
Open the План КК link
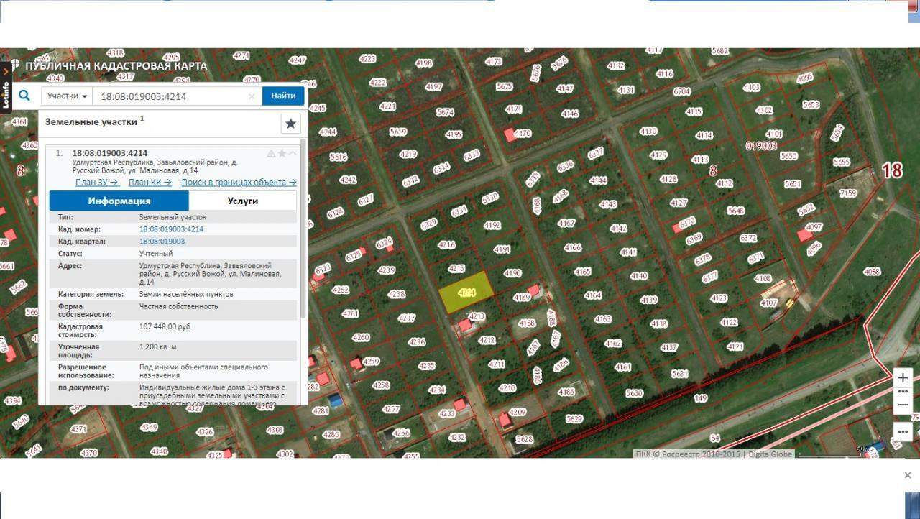[x=149, y=183]
